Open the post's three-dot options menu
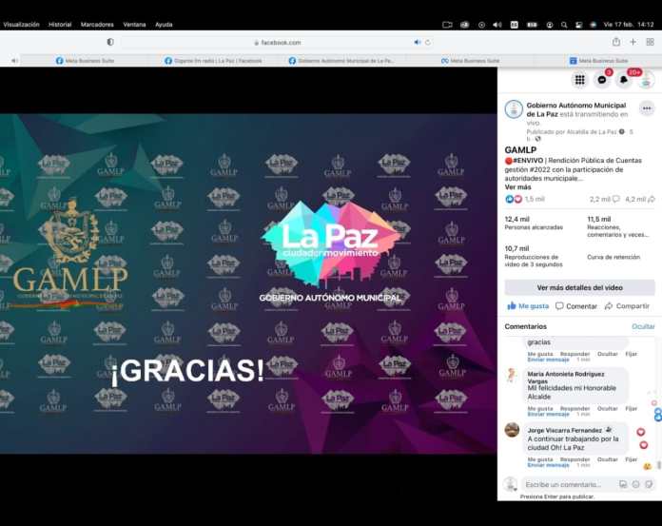Viewport: 662px width, 526px height. [647, 108]
